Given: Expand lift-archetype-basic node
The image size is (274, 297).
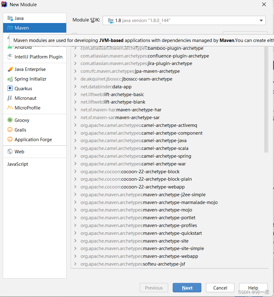Looking at the screenshot, I should point(75,94).
